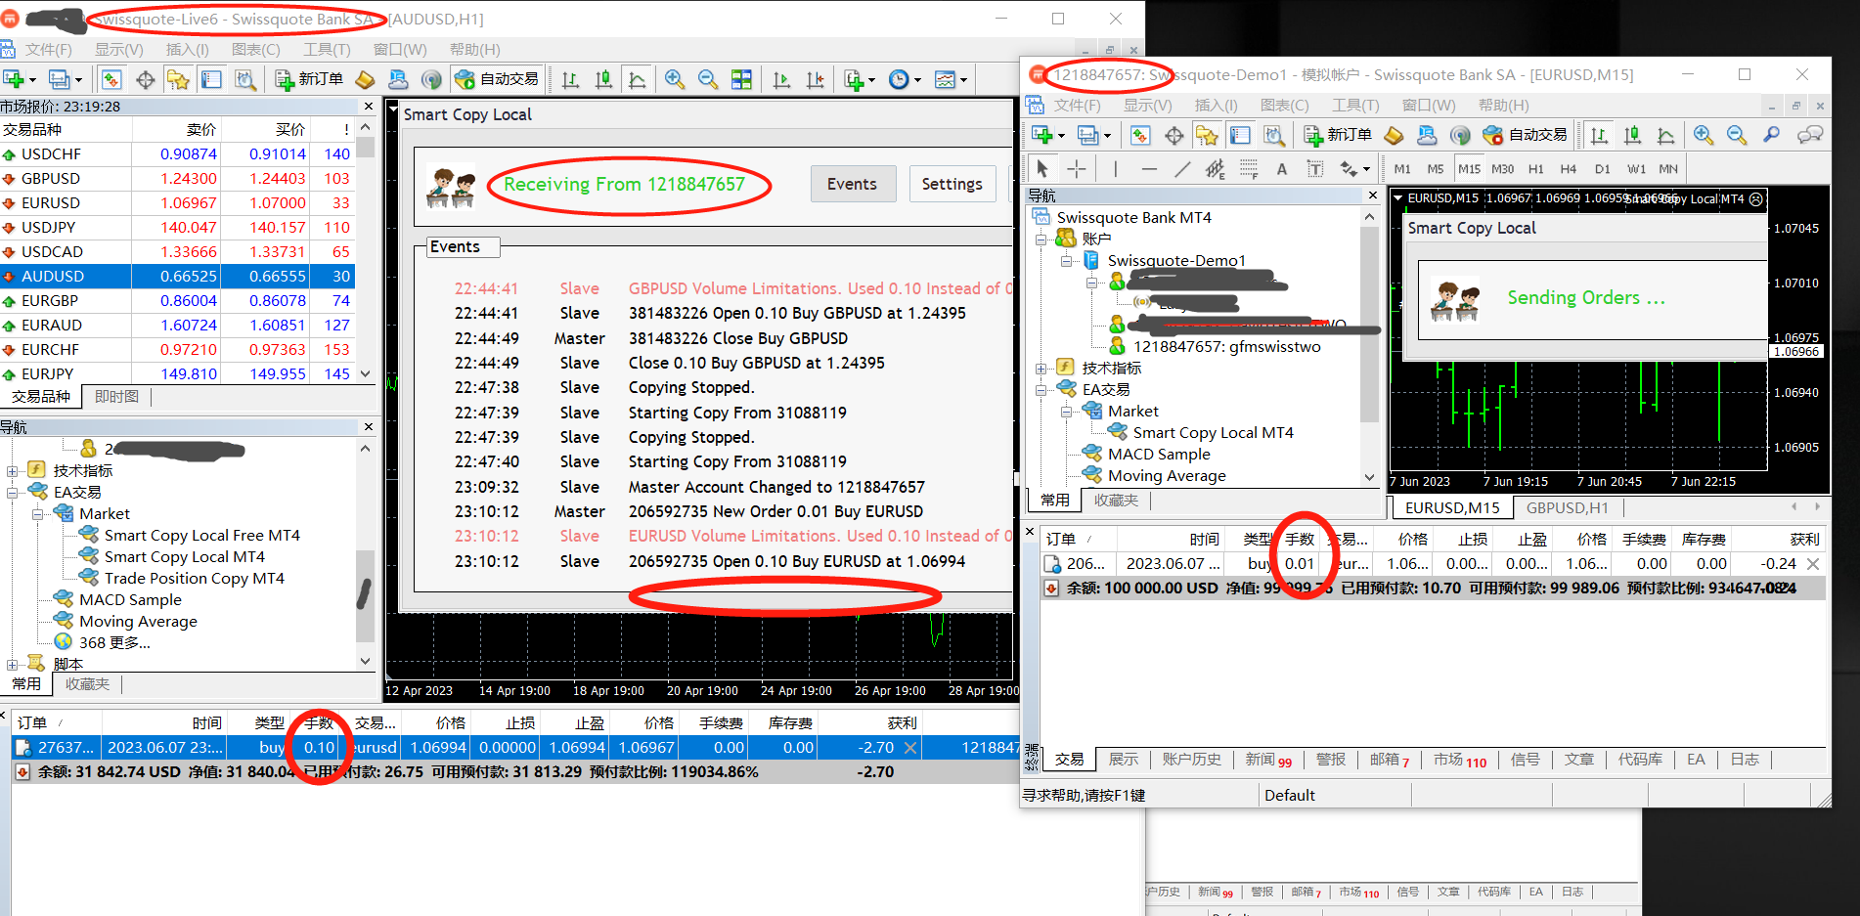
Task: Toggle chart auto scroll in Live6 toolbar
Action: [781, 80]
